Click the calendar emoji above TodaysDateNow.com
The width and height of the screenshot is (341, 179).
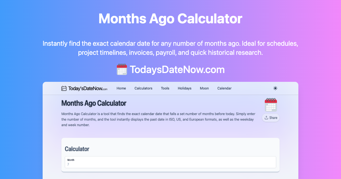[122, 69]
